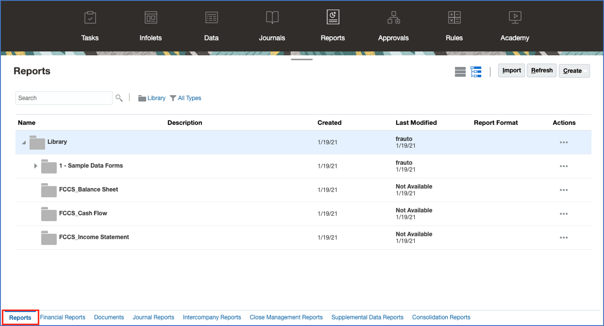604x326 pixels.
Task: Click the FCCS_Balance Sheet folder icon
Action: (x=49, y=190)
